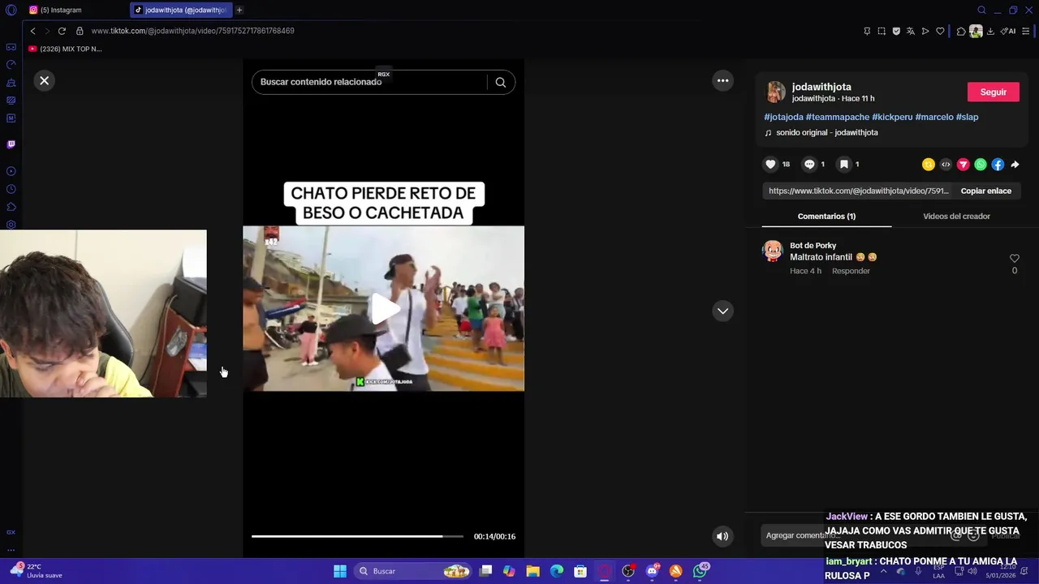Click sonido original - jodawithjota link
The height and width of the screenshot is (584, 1039).
(x=826, y=132)
